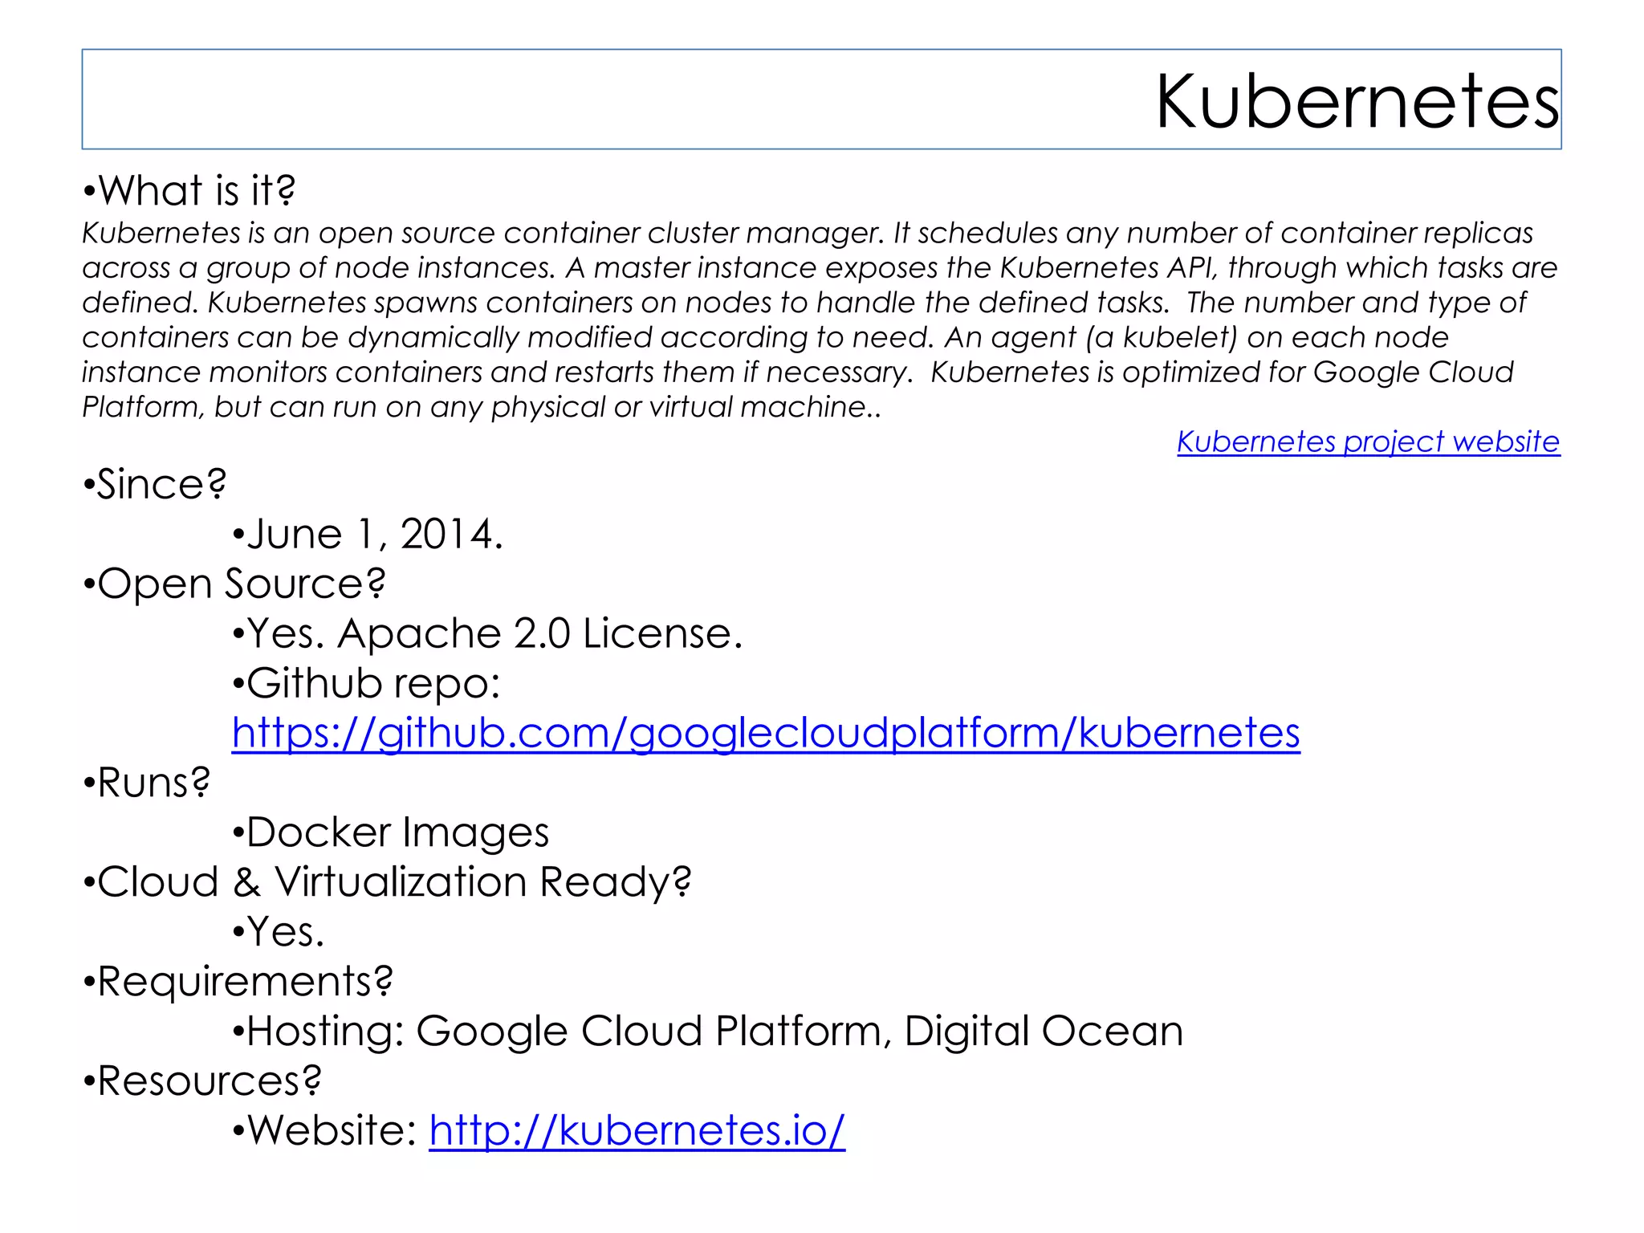Click the 'Github repo:' label

(366, 684)
